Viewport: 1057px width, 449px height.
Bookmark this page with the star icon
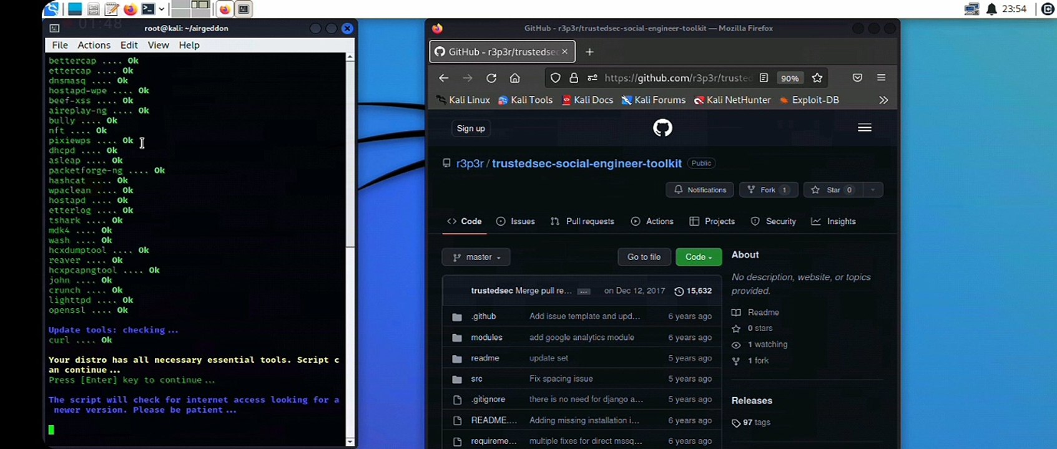[x=817, y=78]
